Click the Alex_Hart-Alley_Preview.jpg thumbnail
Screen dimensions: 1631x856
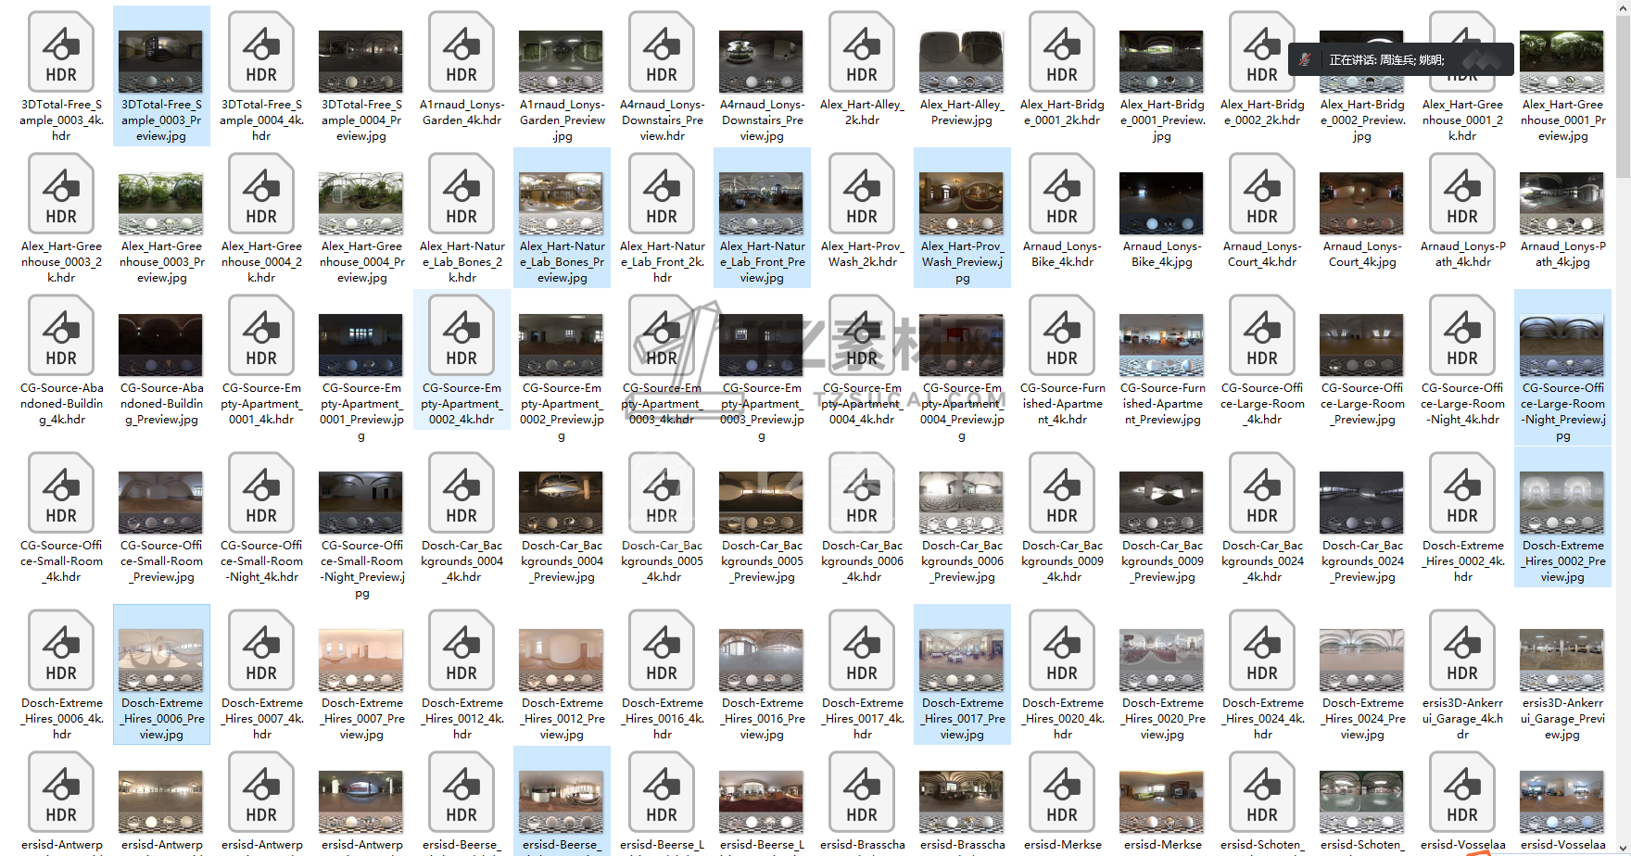click(x=962, y=61)
